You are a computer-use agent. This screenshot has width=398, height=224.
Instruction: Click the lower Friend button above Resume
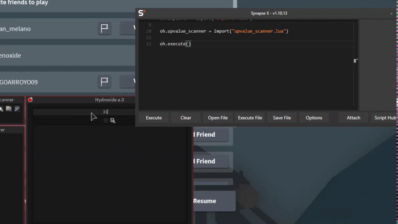(x=211, y=161)
